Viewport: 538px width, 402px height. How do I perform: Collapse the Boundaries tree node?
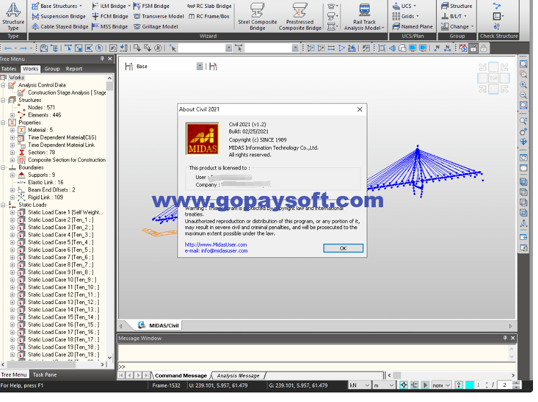click(3, 167)
